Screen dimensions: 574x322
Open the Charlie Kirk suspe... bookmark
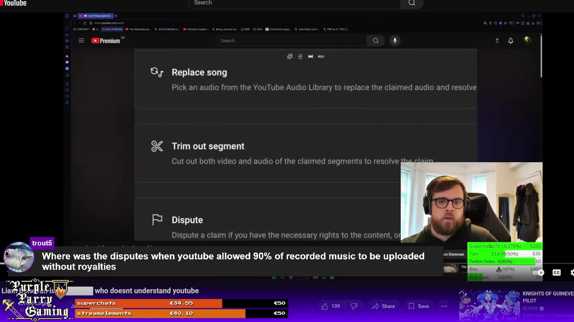point(278,29)
